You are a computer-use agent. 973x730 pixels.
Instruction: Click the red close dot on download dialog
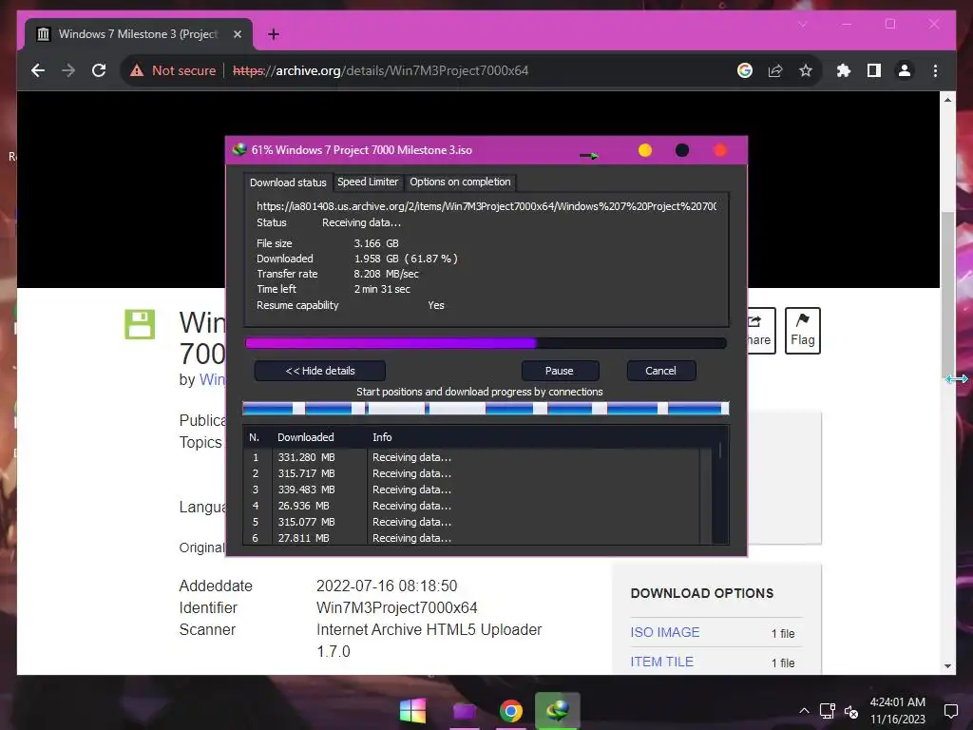coord(720,150)
